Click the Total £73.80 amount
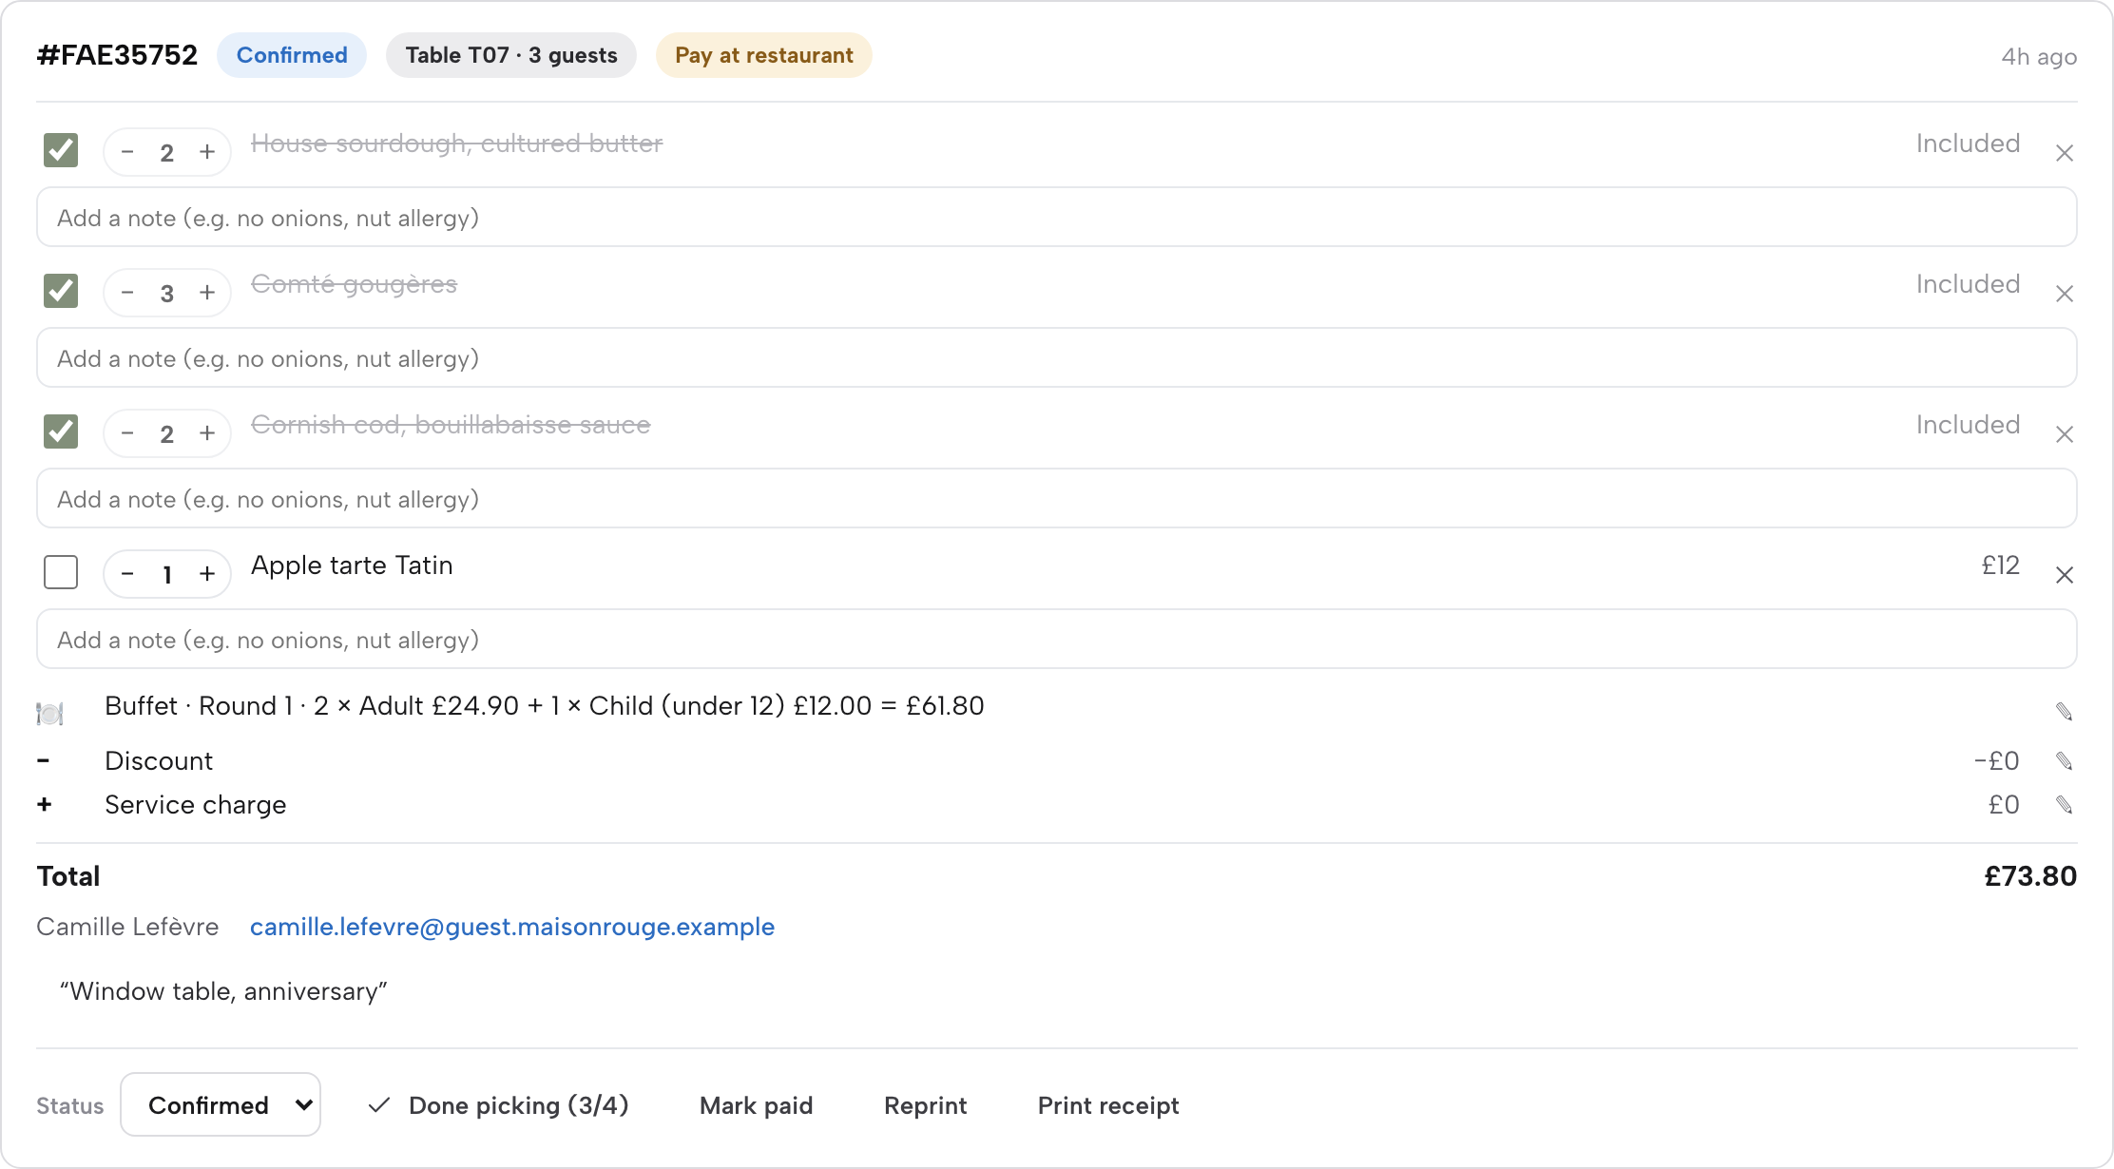This screenshot has height=1169, width=2114. click(2030, 876)
